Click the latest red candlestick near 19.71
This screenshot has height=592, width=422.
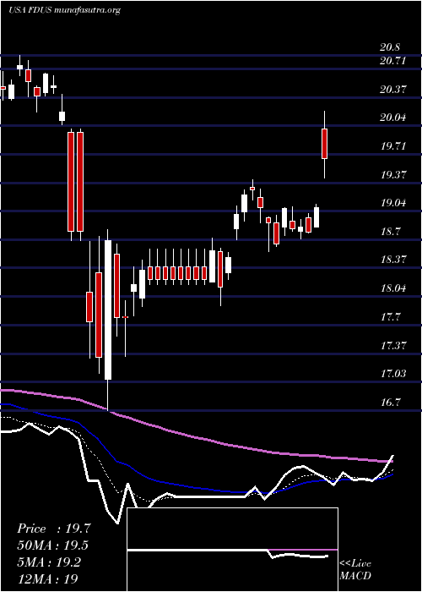coord(324,144)
